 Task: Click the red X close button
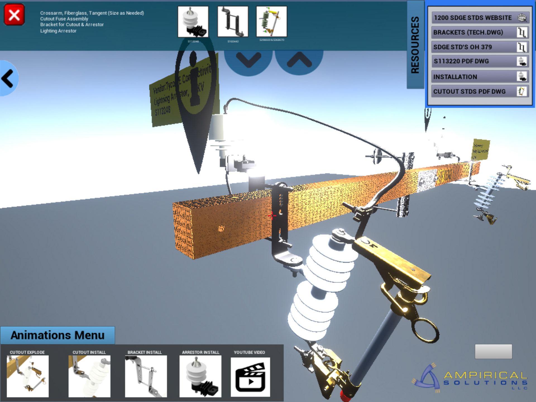tap(14, 15)
